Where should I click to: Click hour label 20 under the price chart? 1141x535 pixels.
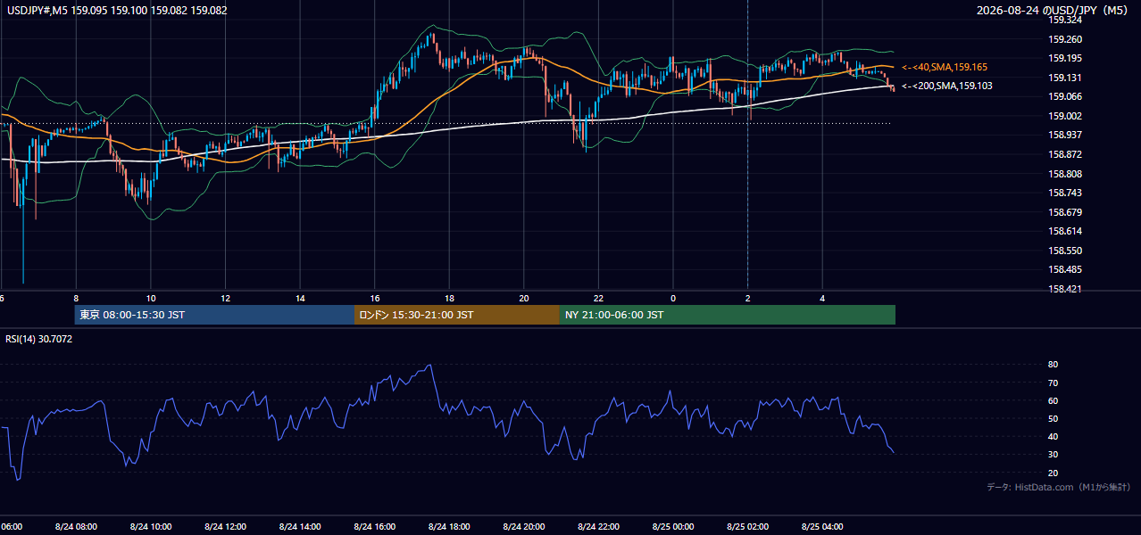coord(523,298)
